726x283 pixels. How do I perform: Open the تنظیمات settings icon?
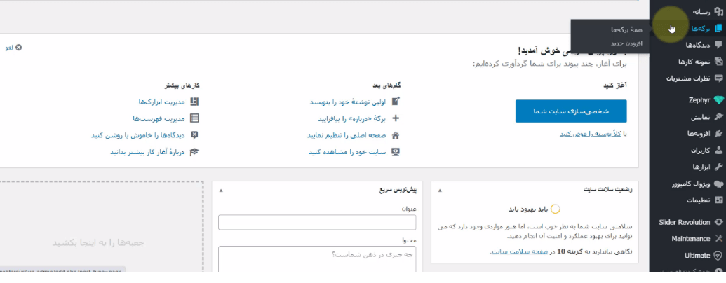pyautogui.click(x=718, y=200)
